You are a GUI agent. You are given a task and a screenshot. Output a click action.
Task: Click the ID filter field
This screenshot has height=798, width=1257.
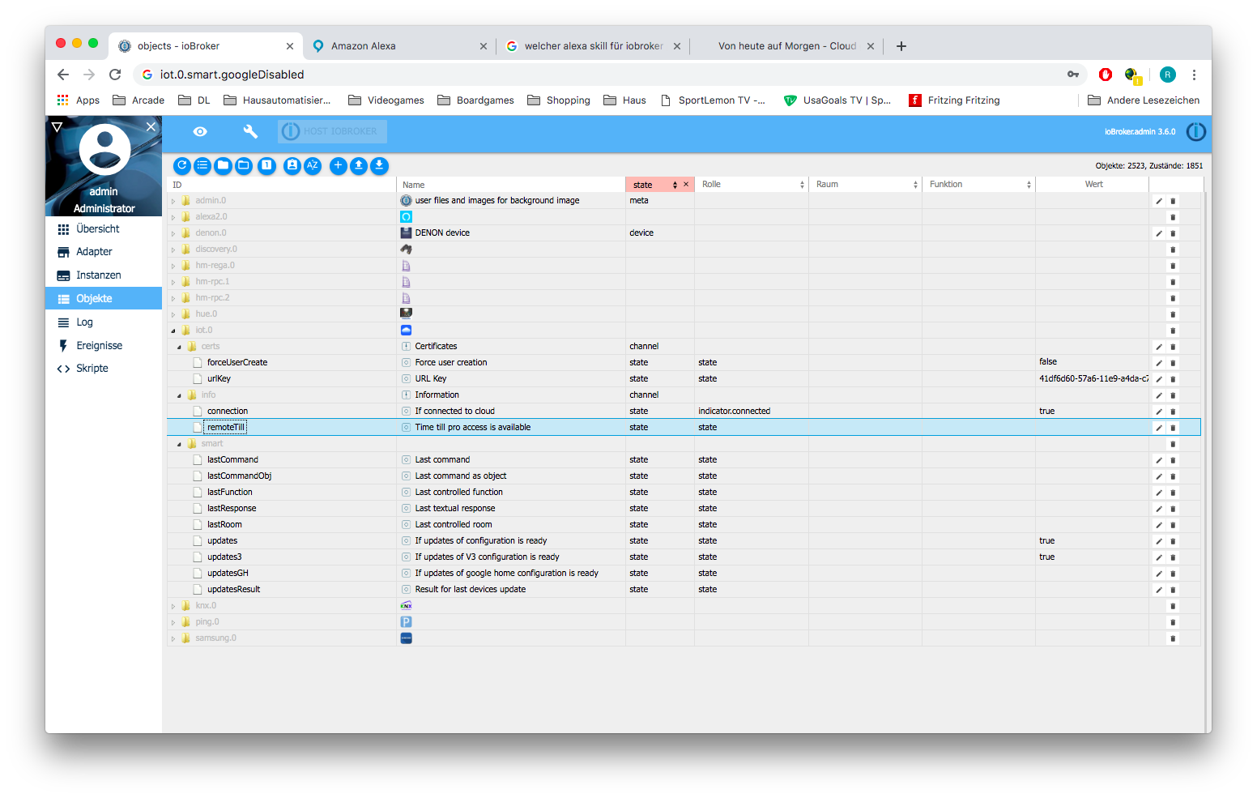coord(281,185)
